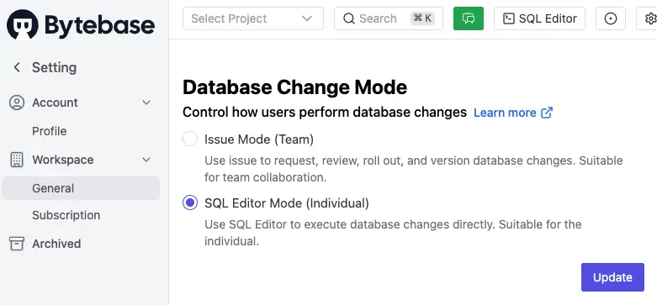657x305 pixels.
Task: Click the Issue Mode (Team) label
Action: [x=259, y=139]
